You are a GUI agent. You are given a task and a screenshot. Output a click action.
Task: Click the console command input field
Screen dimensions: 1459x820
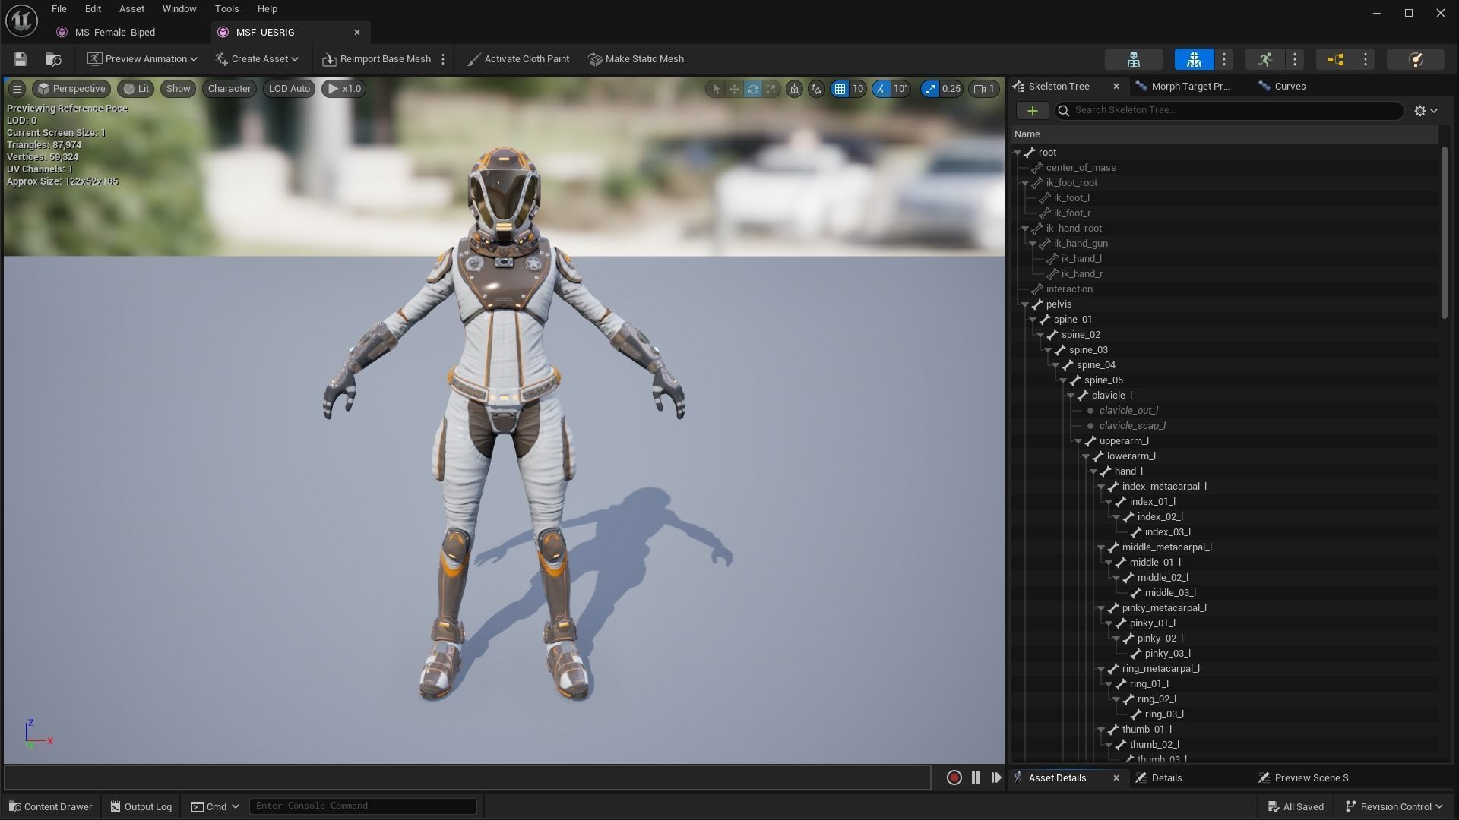(x=363, y=806)
